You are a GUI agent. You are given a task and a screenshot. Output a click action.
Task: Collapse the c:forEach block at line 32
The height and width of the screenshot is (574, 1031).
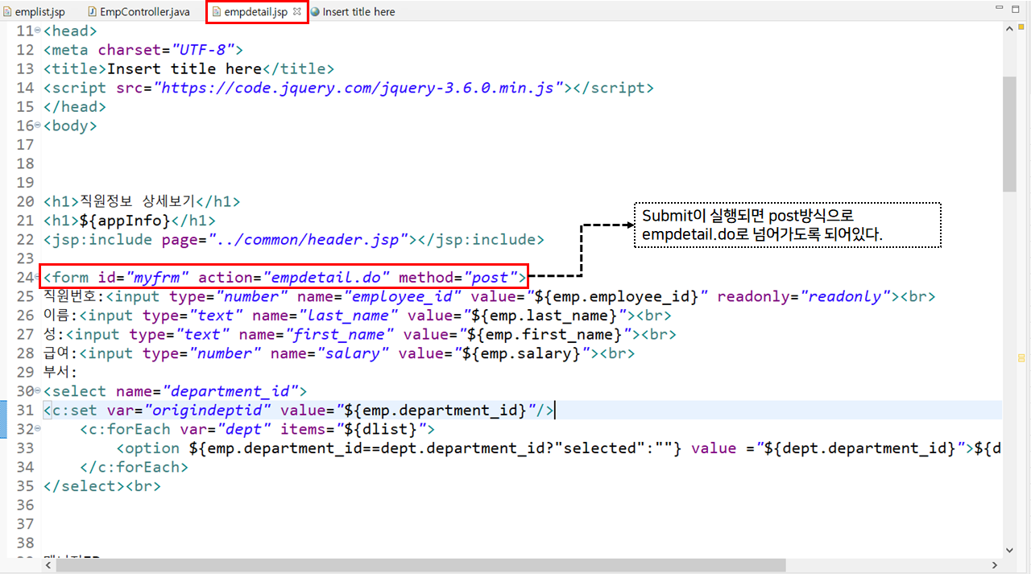point(38,429)
